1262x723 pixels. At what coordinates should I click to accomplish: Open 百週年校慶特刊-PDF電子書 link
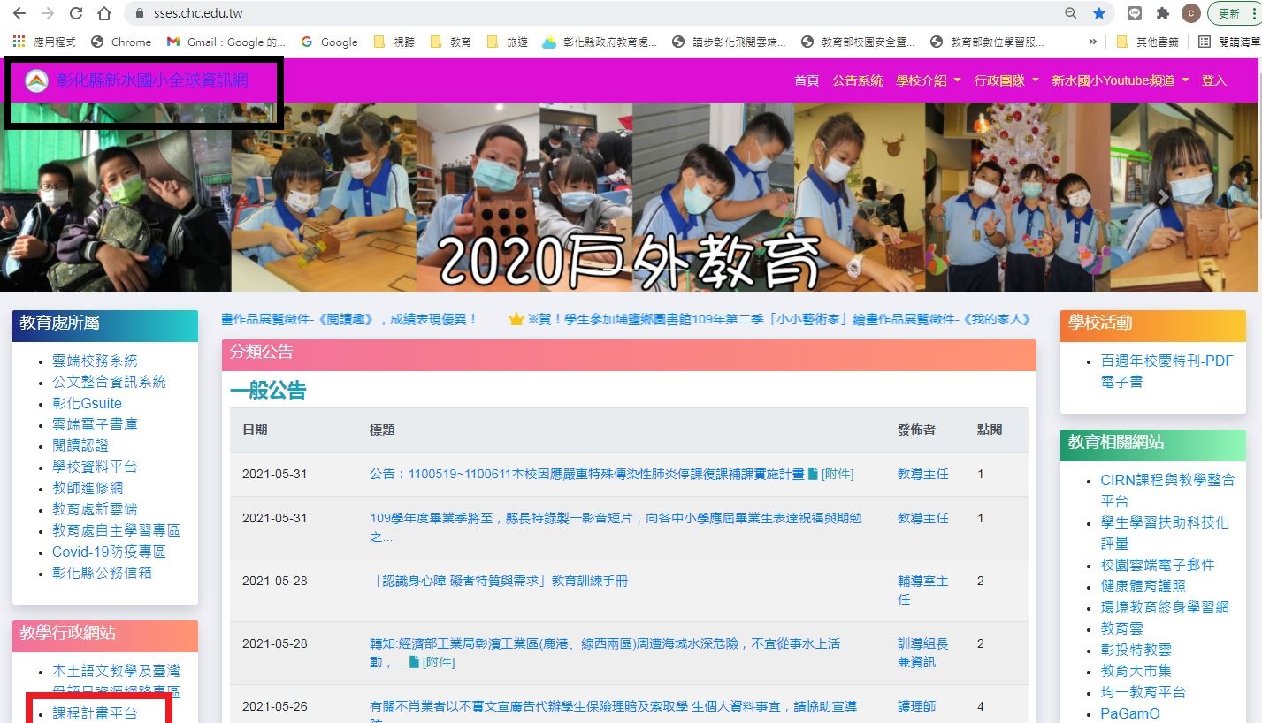[1166, 371]
